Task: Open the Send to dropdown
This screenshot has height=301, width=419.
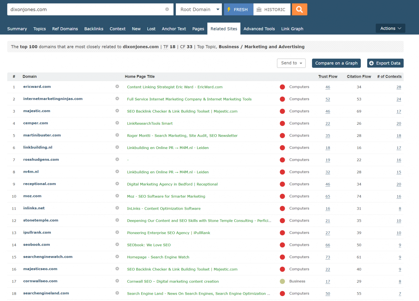Action: coord(291,63)
